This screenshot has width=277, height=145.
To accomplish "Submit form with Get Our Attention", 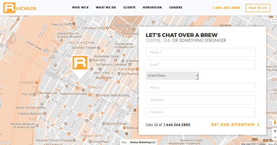I will coord(235,125).
